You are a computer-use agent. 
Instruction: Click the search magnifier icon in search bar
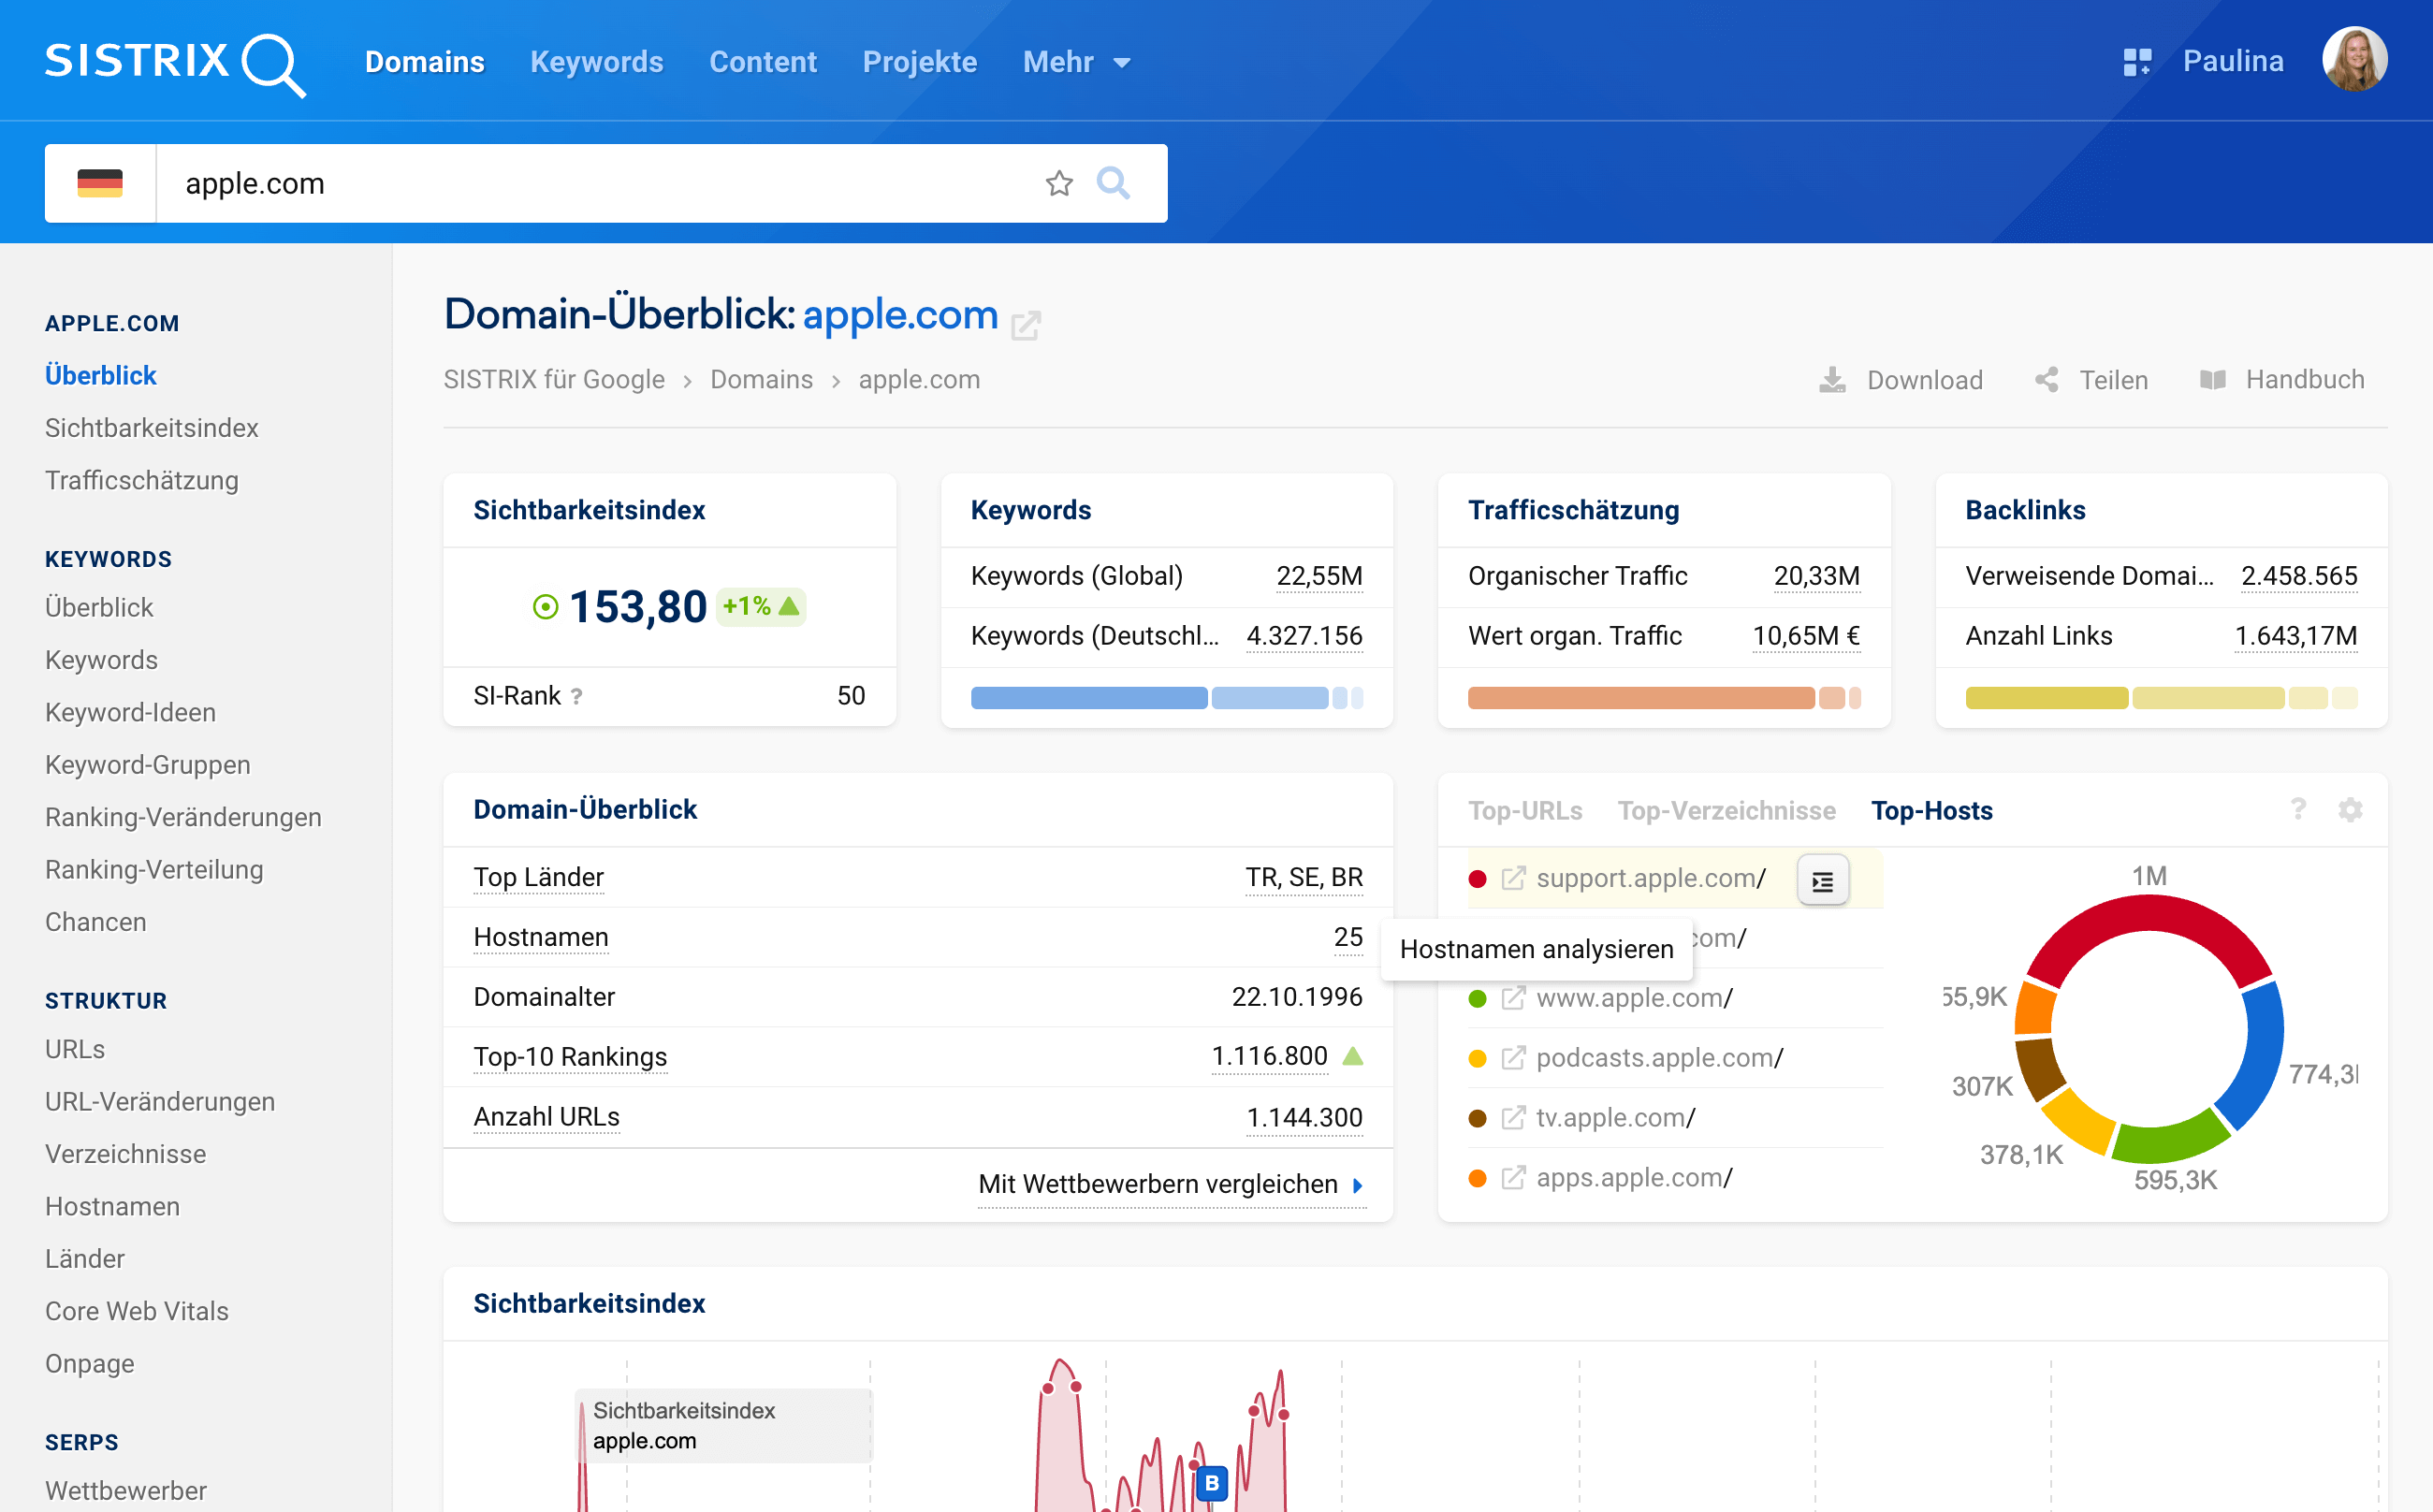[1112, 183]
